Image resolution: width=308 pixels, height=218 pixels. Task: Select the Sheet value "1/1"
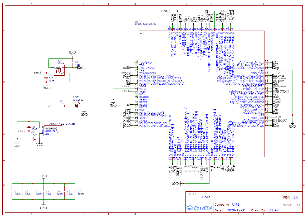pyautogui.click(x=297, y=205)
